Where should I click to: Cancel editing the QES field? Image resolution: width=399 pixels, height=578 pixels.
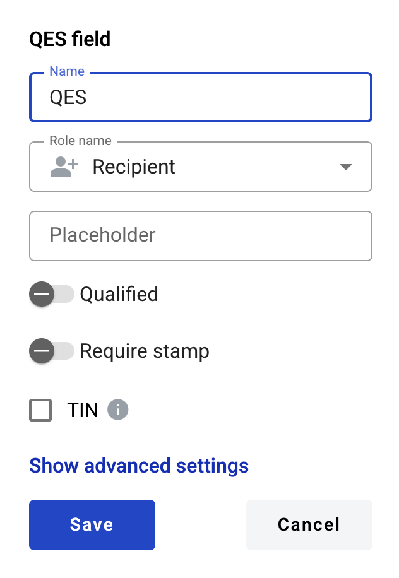(309, 524)
